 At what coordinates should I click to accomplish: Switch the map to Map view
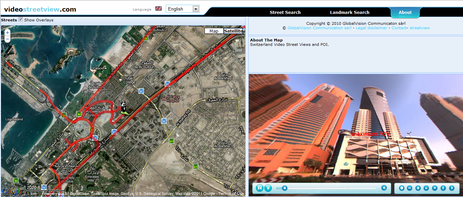pos(214,31)
